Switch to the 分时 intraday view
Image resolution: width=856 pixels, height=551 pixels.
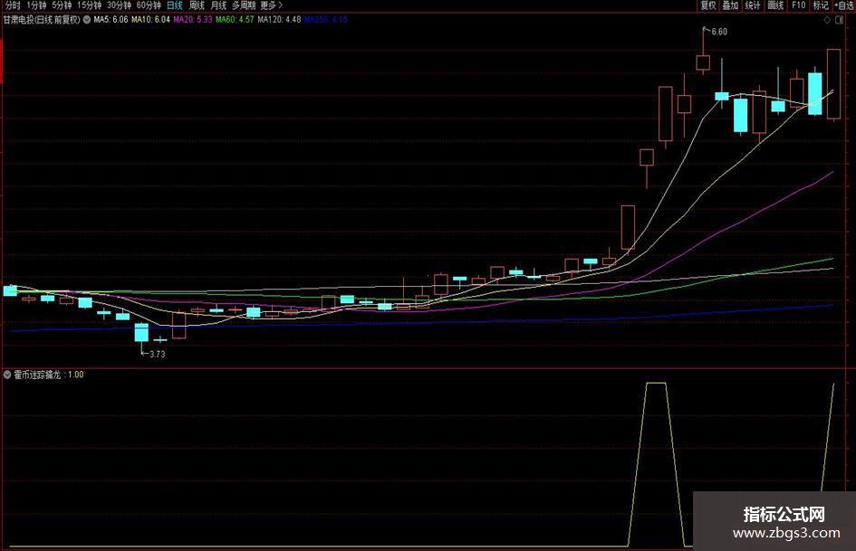12,5
